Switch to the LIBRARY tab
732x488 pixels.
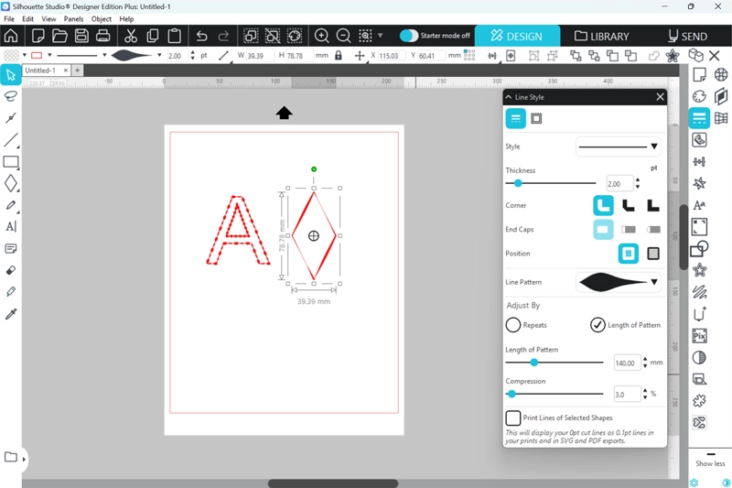(x=602, y=37)
